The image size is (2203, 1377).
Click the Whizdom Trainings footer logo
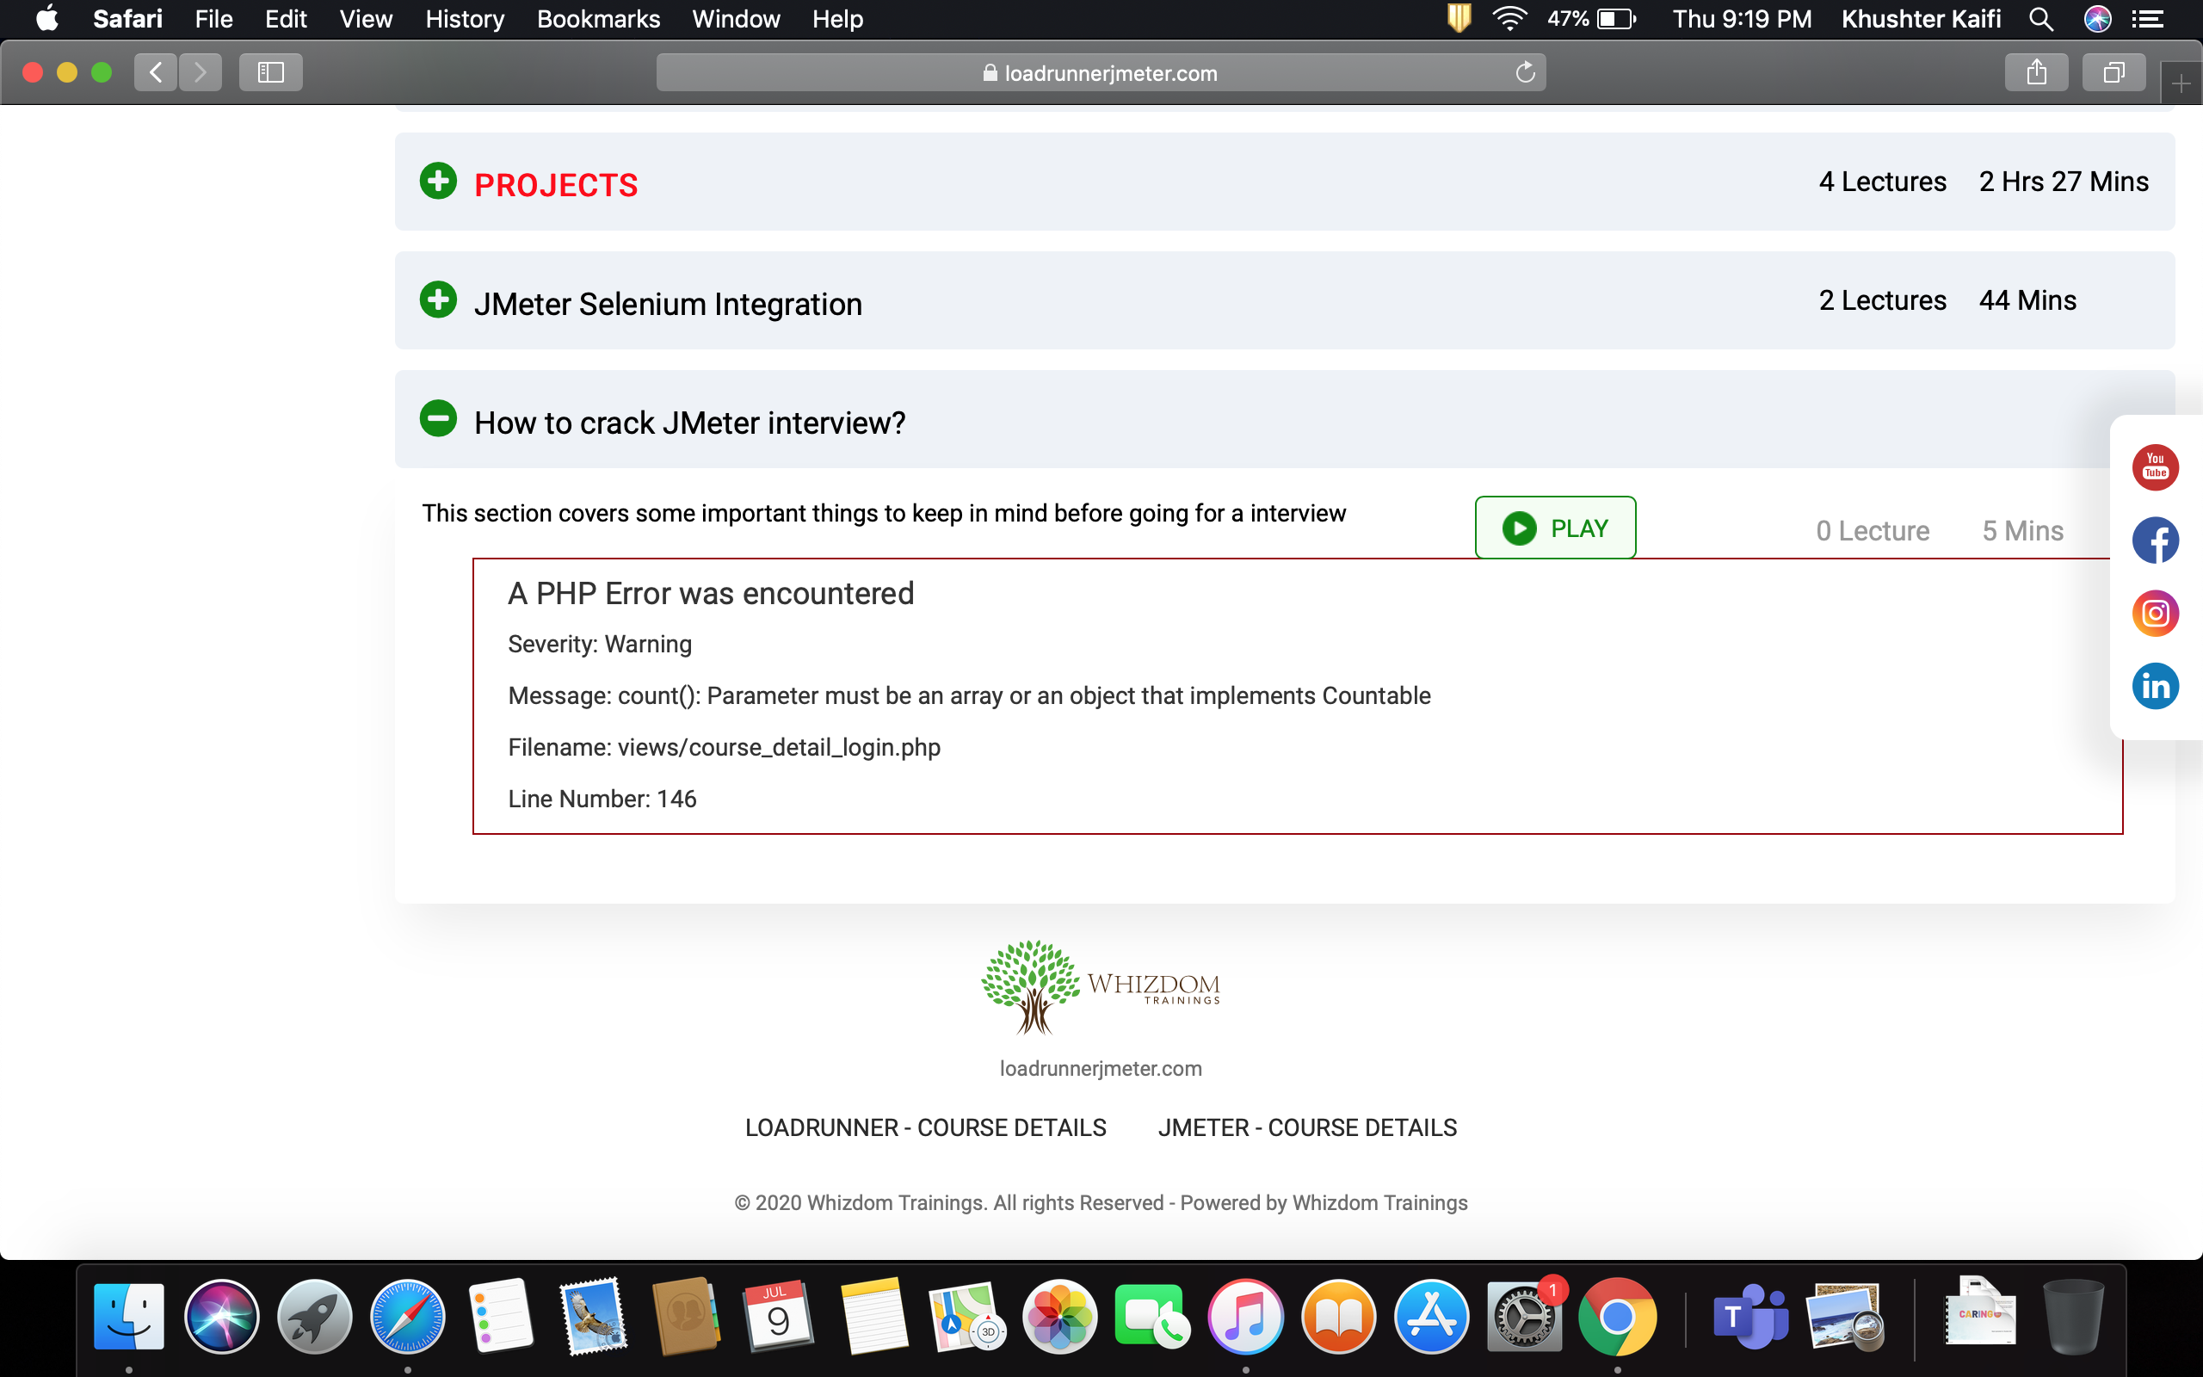(1101, 988)
